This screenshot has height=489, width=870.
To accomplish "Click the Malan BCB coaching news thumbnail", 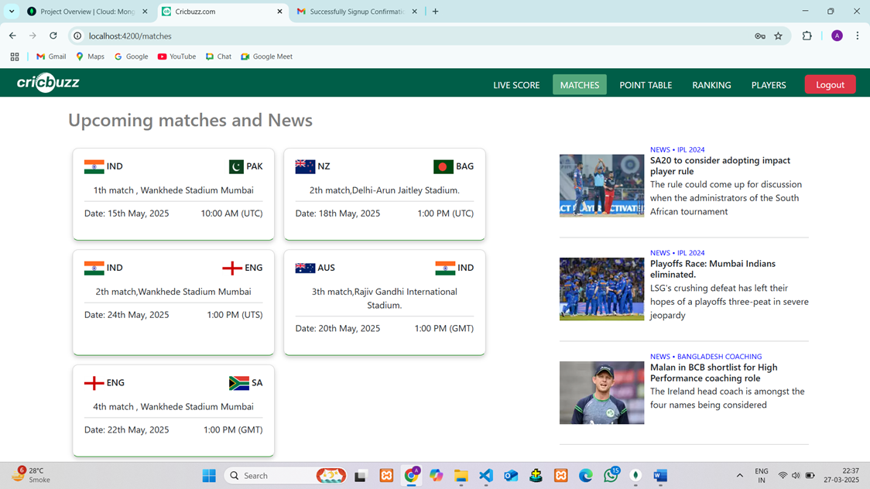I will coord(601,392).
